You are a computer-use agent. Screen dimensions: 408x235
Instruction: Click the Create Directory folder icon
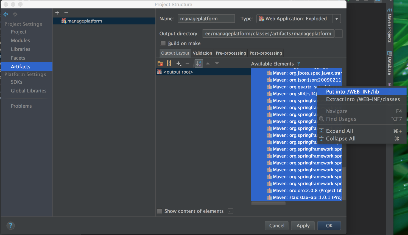point(160,63)
